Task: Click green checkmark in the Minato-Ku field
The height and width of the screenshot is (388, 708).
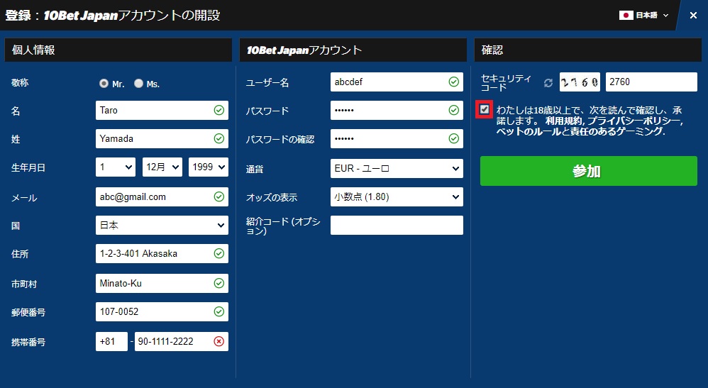Action: (219, 283)
